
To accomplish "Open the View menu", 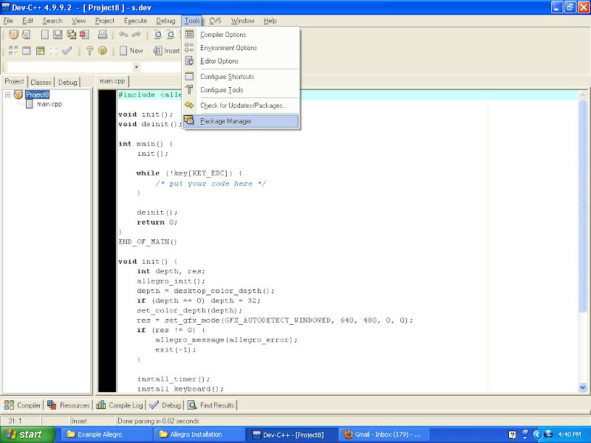I will [79, 21].
